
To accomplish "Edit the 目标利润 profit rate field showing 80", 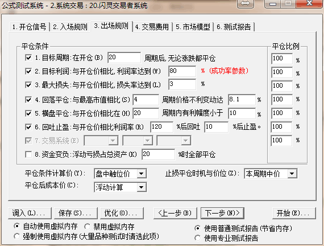I will (x=182, y=71).
